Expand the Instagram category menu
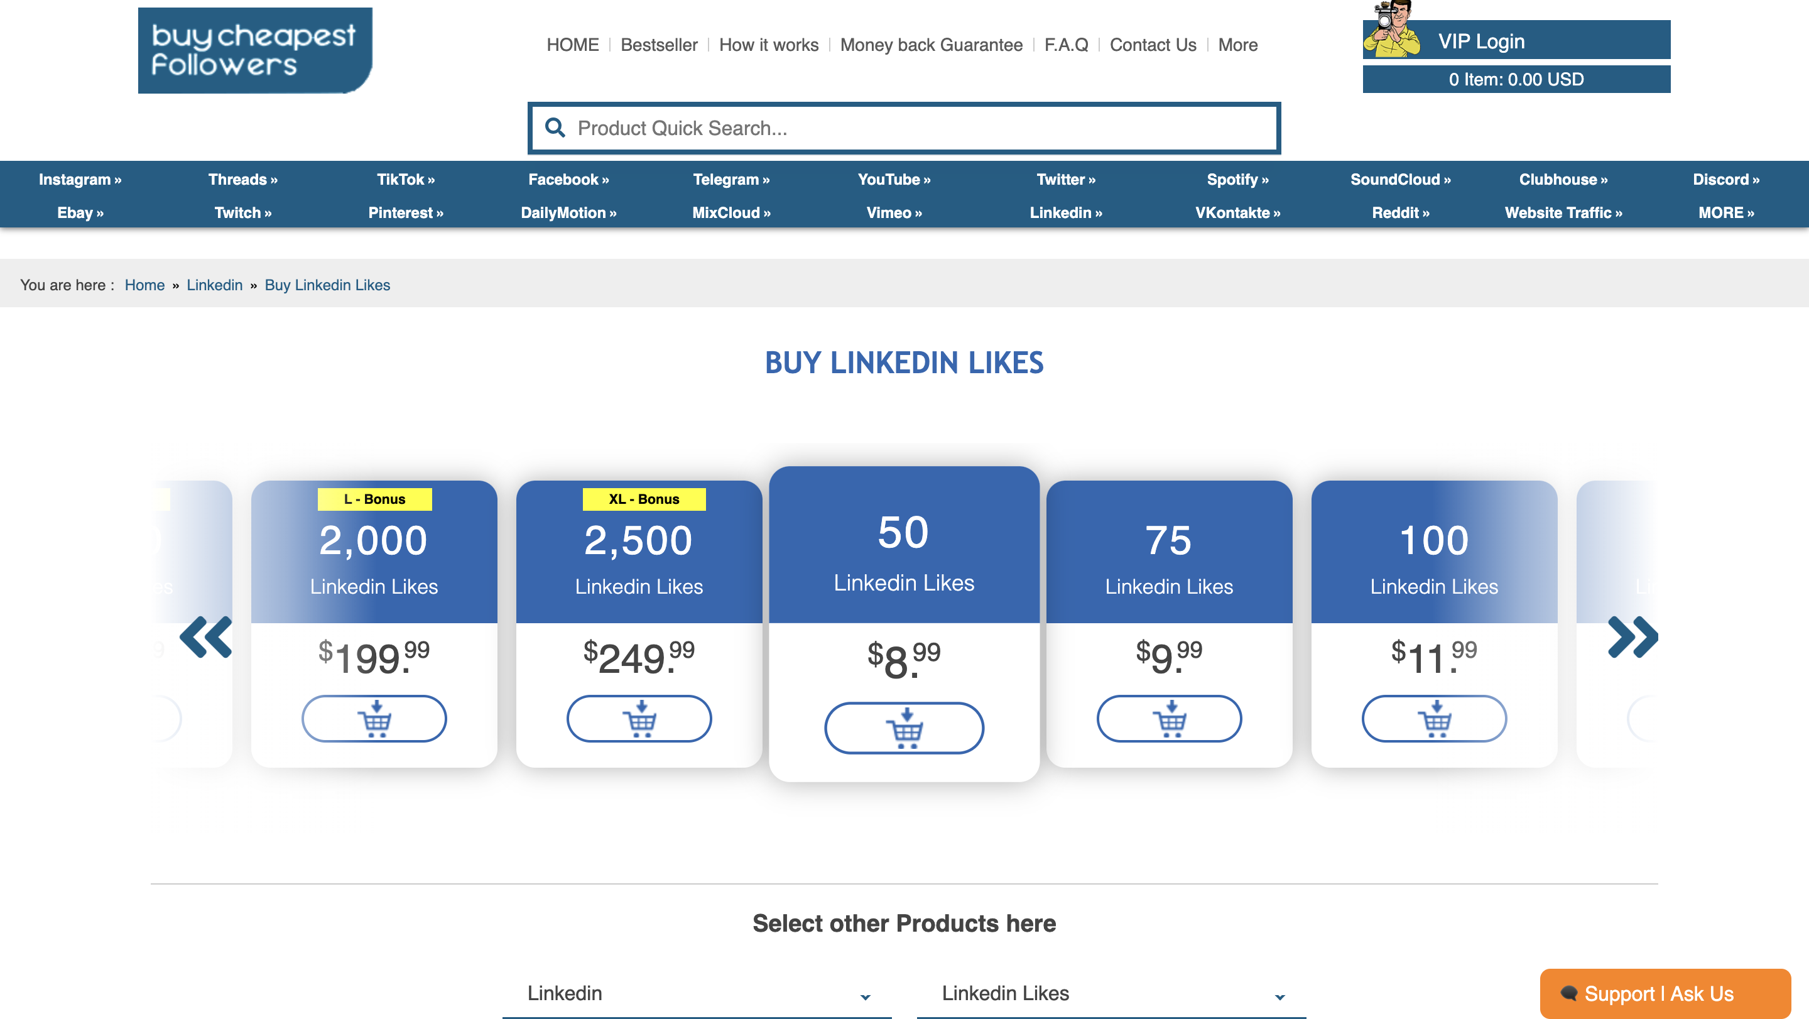The image size is (1809, 1019). click(80, 179)
